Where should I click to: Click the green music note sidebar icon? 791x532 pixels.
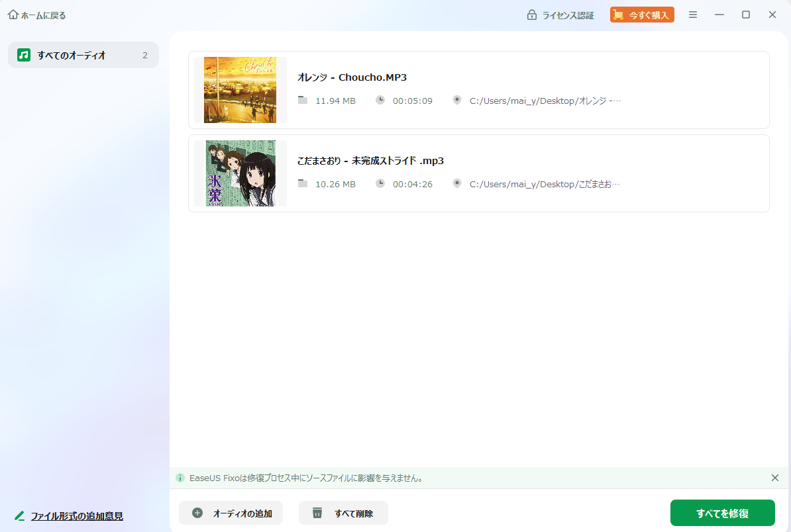(x=24, y=55)
